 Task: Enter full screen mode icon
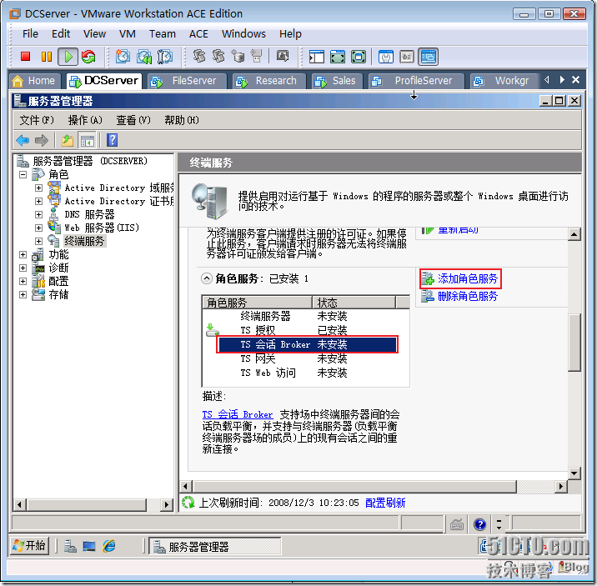click(x=359, y=57)
